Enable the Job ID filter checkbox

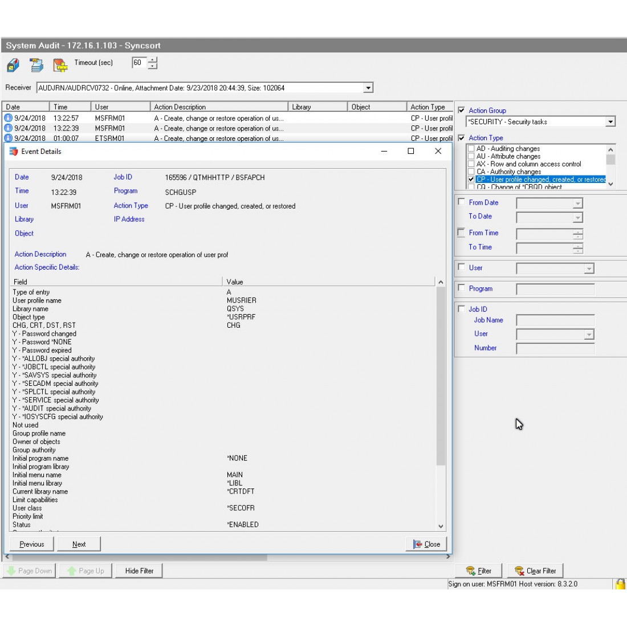[x=462, y=309]
